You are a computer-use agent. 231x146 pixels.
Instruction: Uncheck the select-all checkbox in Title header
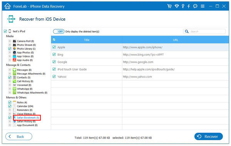[x=54, y=40]
